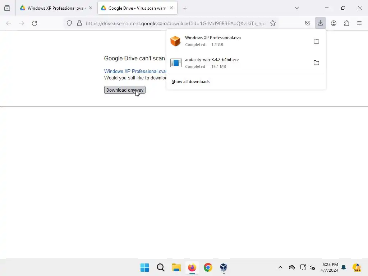Screen dimensions: 368x276
Task: Switch to Firefox on taskbar
Action: [192, 267]
